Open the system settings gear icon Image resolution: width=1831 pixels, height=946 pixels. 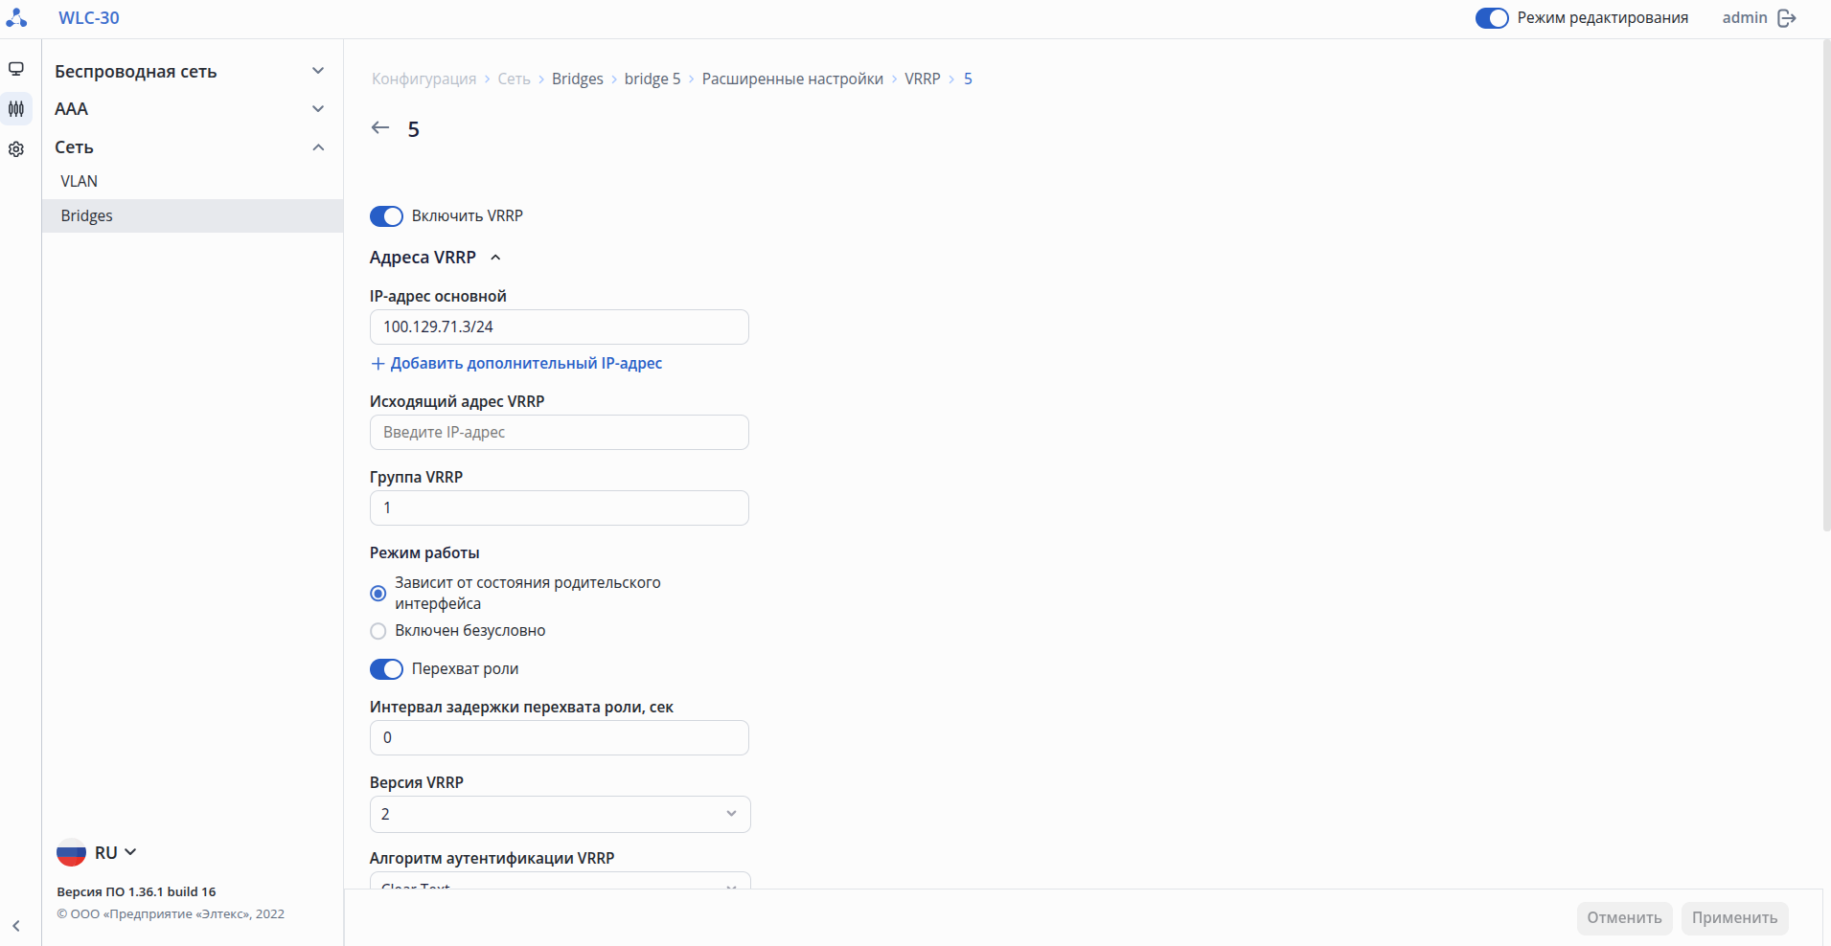coord(16,149)
